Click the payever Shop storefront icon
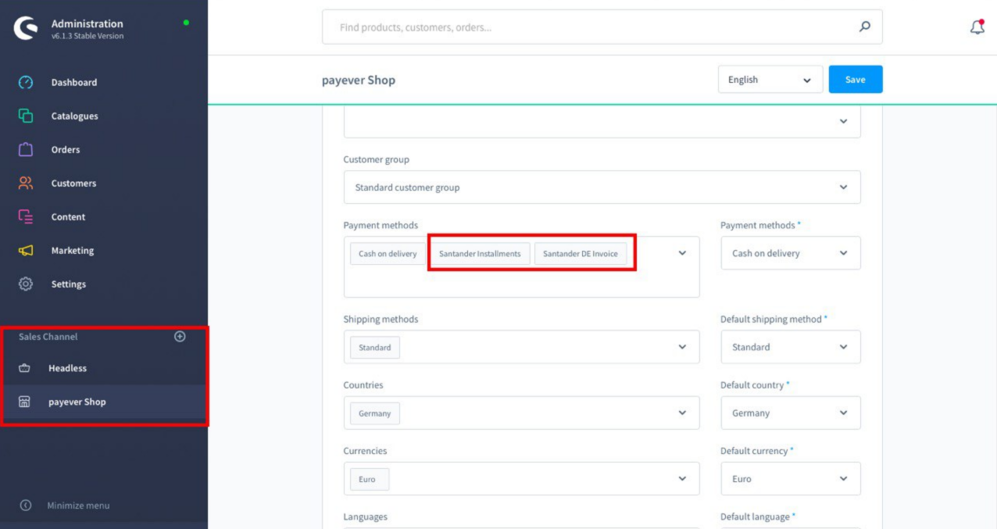 (x=24, y=402)
